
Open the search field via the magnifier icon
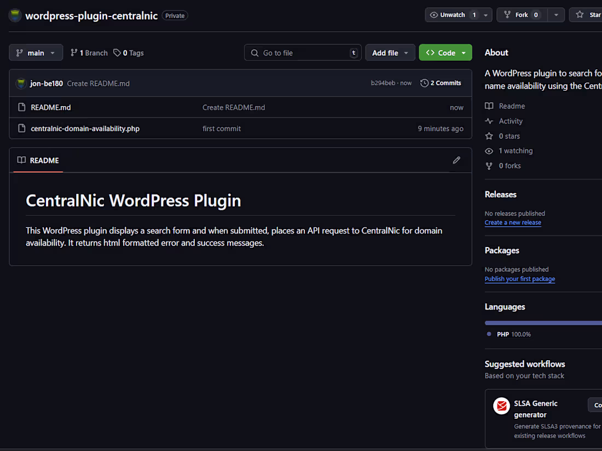click(254, 52)
